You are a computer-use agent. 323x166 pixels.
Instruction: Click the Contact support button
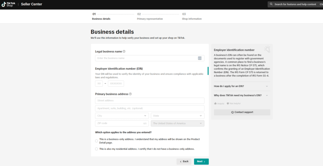[x=242, y=112]
